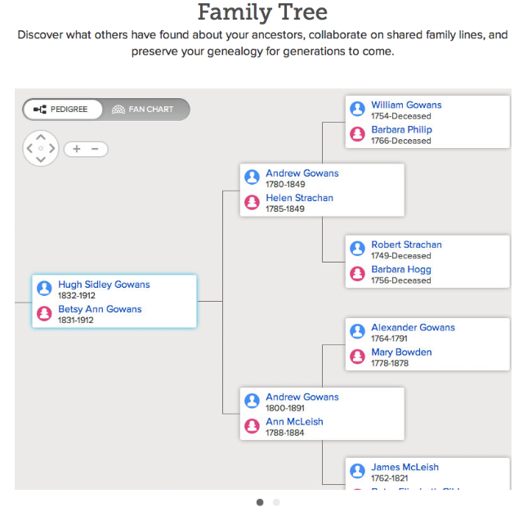523x516 pixels.
Task: Open Mary Bowden's profile link
Action: pos(401,352)
